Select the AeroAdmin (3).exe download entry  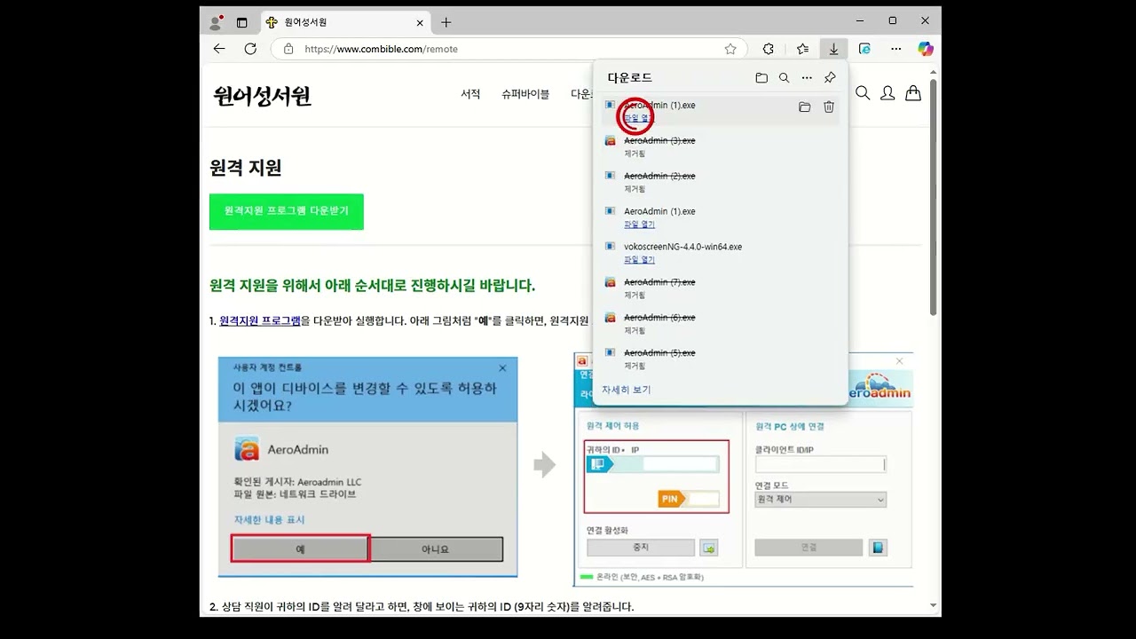720,146
